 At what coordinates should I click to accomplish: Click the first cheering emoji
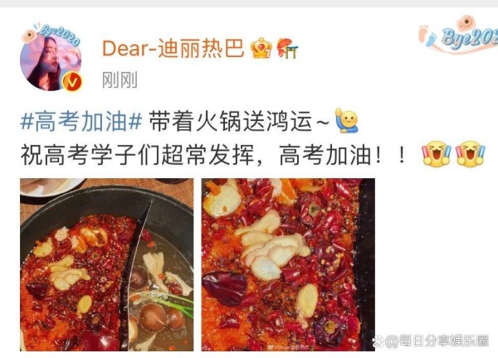pos(436,154)
